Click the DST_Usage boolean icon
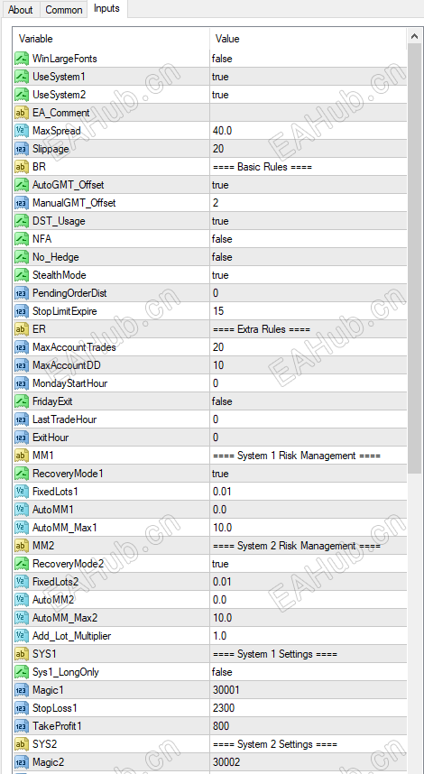This screenshot has height=774, width=424. point(22,221)
